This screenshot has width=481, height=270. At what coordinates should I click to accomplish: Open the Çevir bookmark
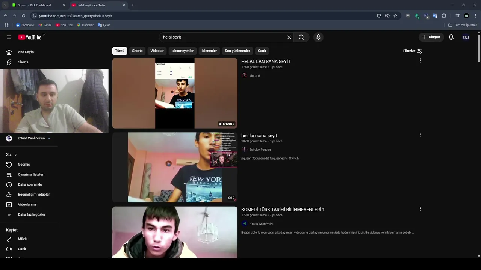[x=104, y=25]
